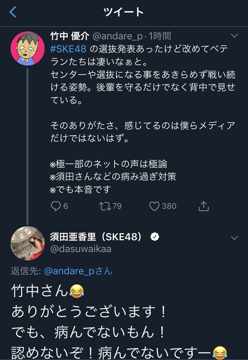Tap 竹中 優介's cartoon profile avatar
The image size is (248, 360).
[x=28, y=48]
